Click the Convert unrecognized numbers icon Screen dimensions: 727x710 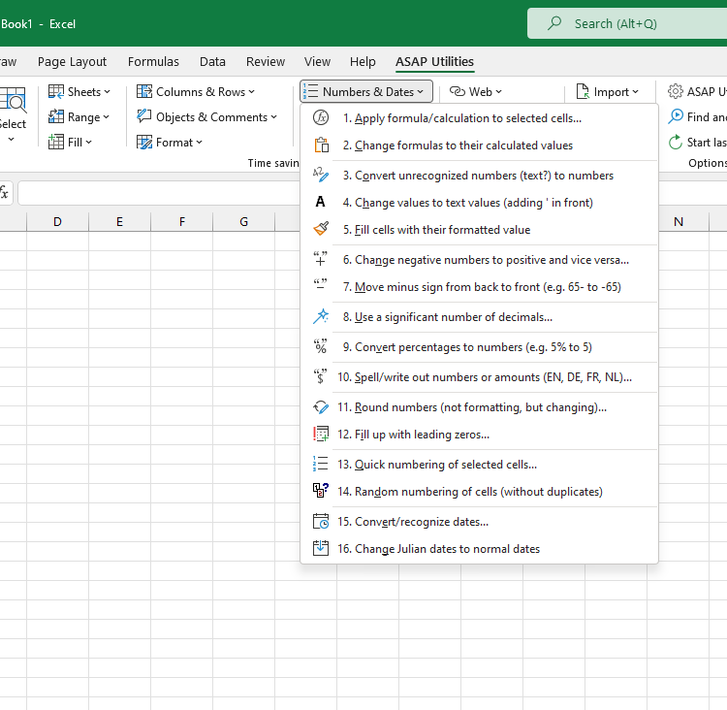[x=321, y=175]
